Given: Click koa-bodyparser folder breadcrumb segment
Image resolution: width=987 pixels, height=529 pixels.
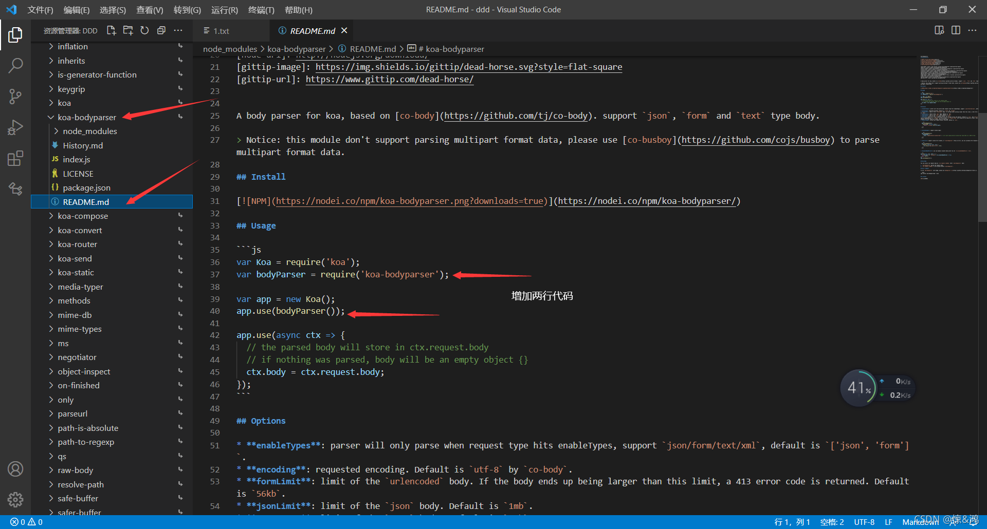Looking at the screenshot, I should coord(297,49).
